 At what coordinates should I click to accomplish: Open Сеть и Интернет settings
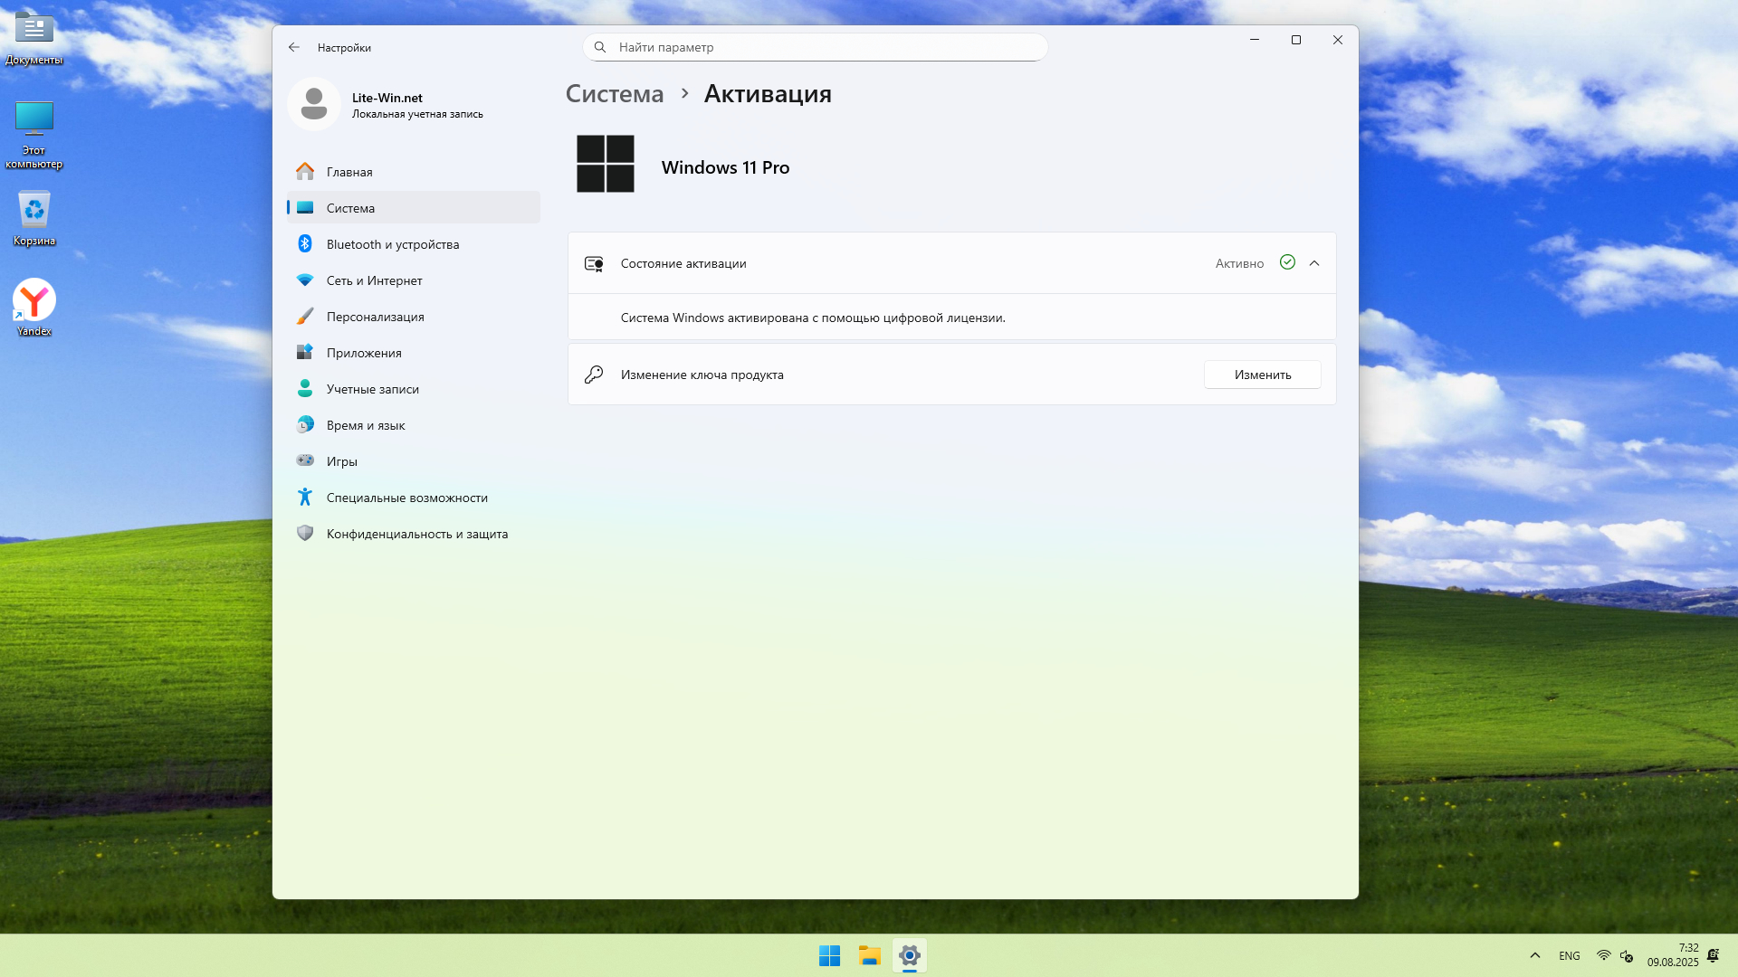click(374, 280)
